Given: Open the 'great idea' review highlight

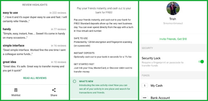Looking at the screenshot, I should 35,66.
